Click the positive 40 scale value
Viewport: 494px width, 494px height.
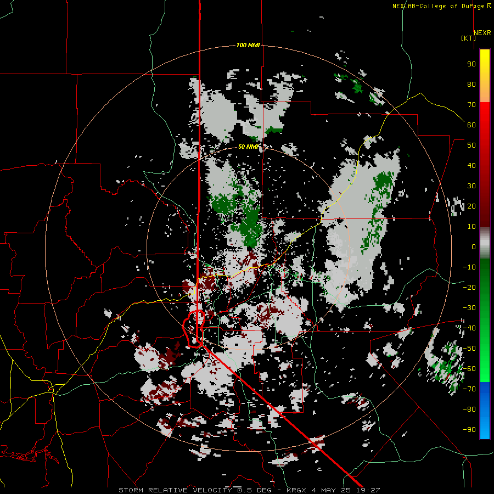[x=471, y=166]
